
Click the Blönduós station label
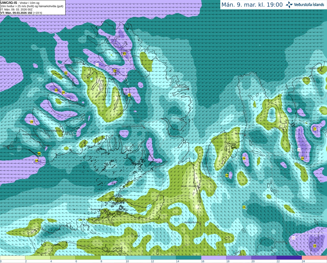pyautogui.click(x=239, y=134)
